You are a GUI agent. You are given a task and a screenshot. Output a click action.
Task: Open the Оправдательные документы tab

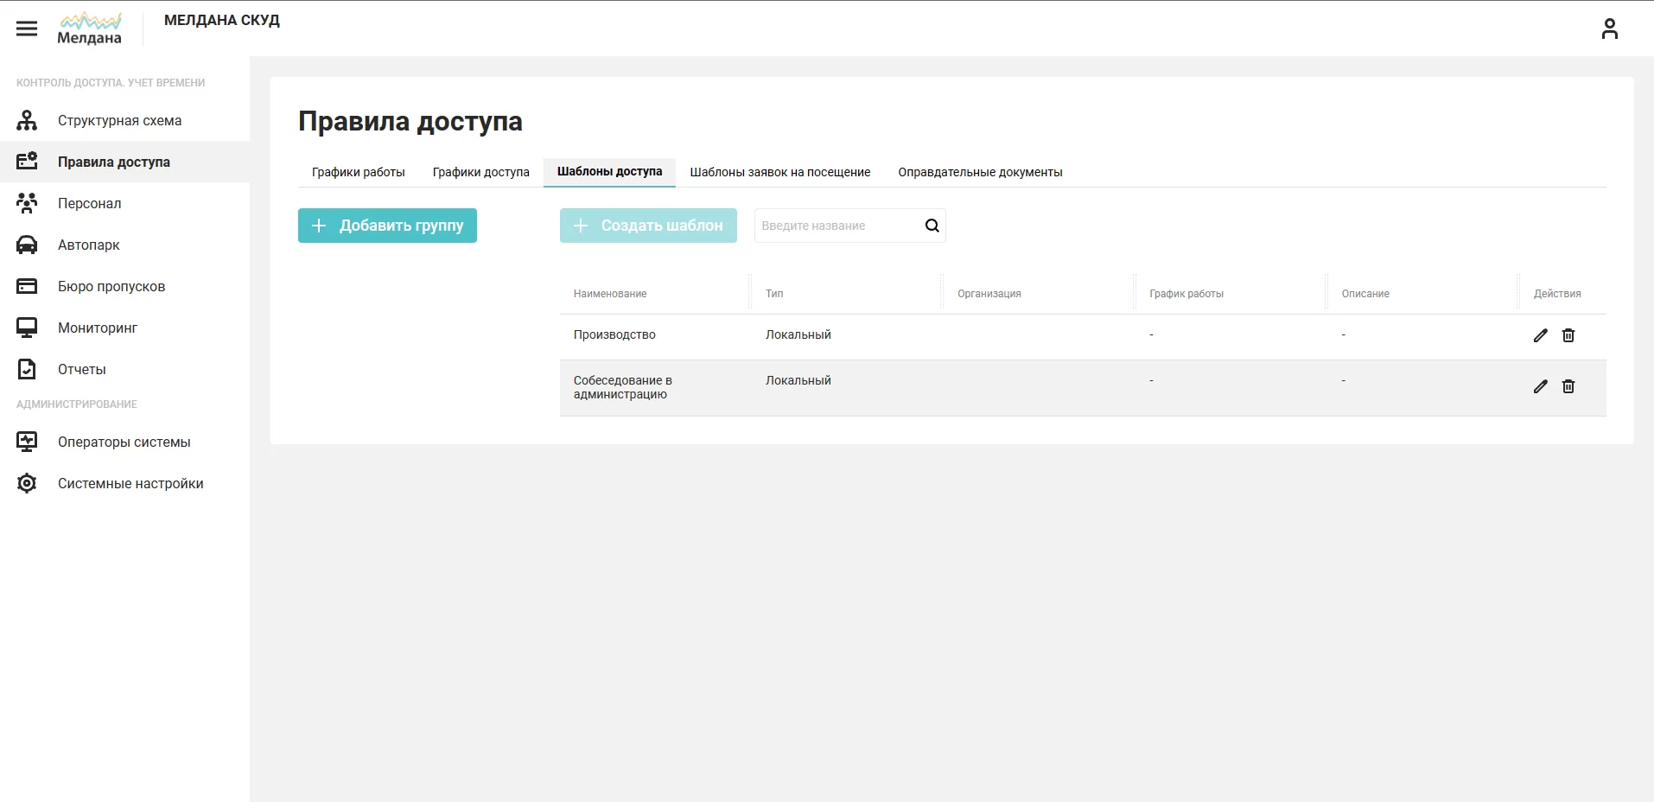click(x=980, y=172)
